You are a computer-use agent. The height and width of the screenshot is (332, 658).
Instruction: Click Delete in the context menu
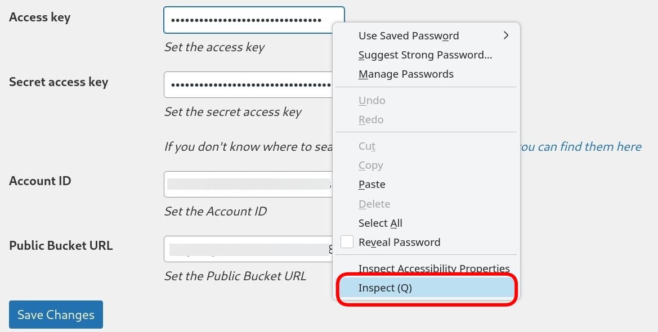click(x=374, y=204)
